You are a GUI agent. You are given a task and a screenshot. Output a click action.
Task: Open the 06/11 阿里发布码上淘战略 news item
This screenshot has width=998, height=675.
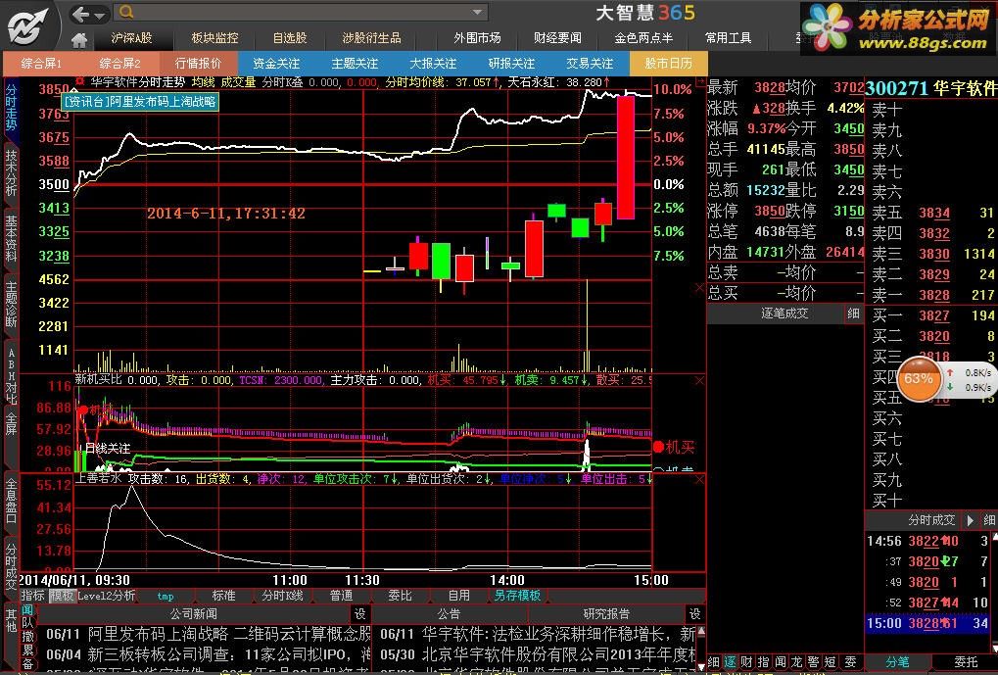[x=209, y=634]
